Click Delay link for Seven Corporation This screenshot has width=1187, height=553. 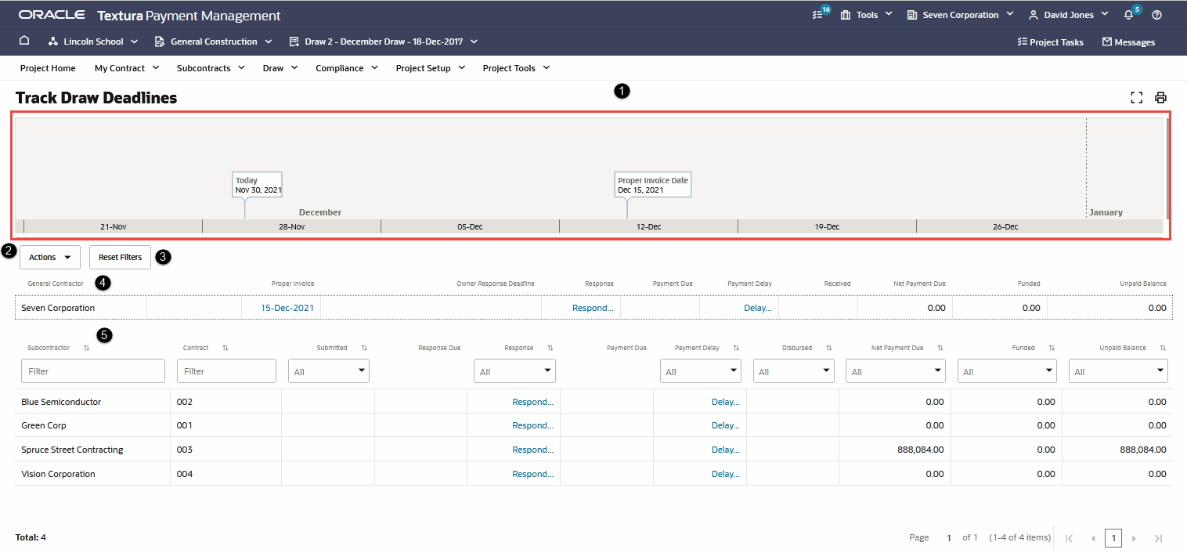click(x=757, y=308)
